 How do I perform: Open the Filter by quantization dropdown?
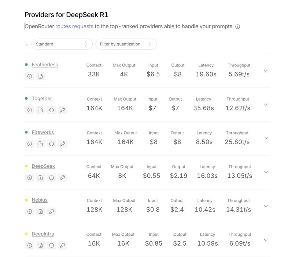pos(126,44)
